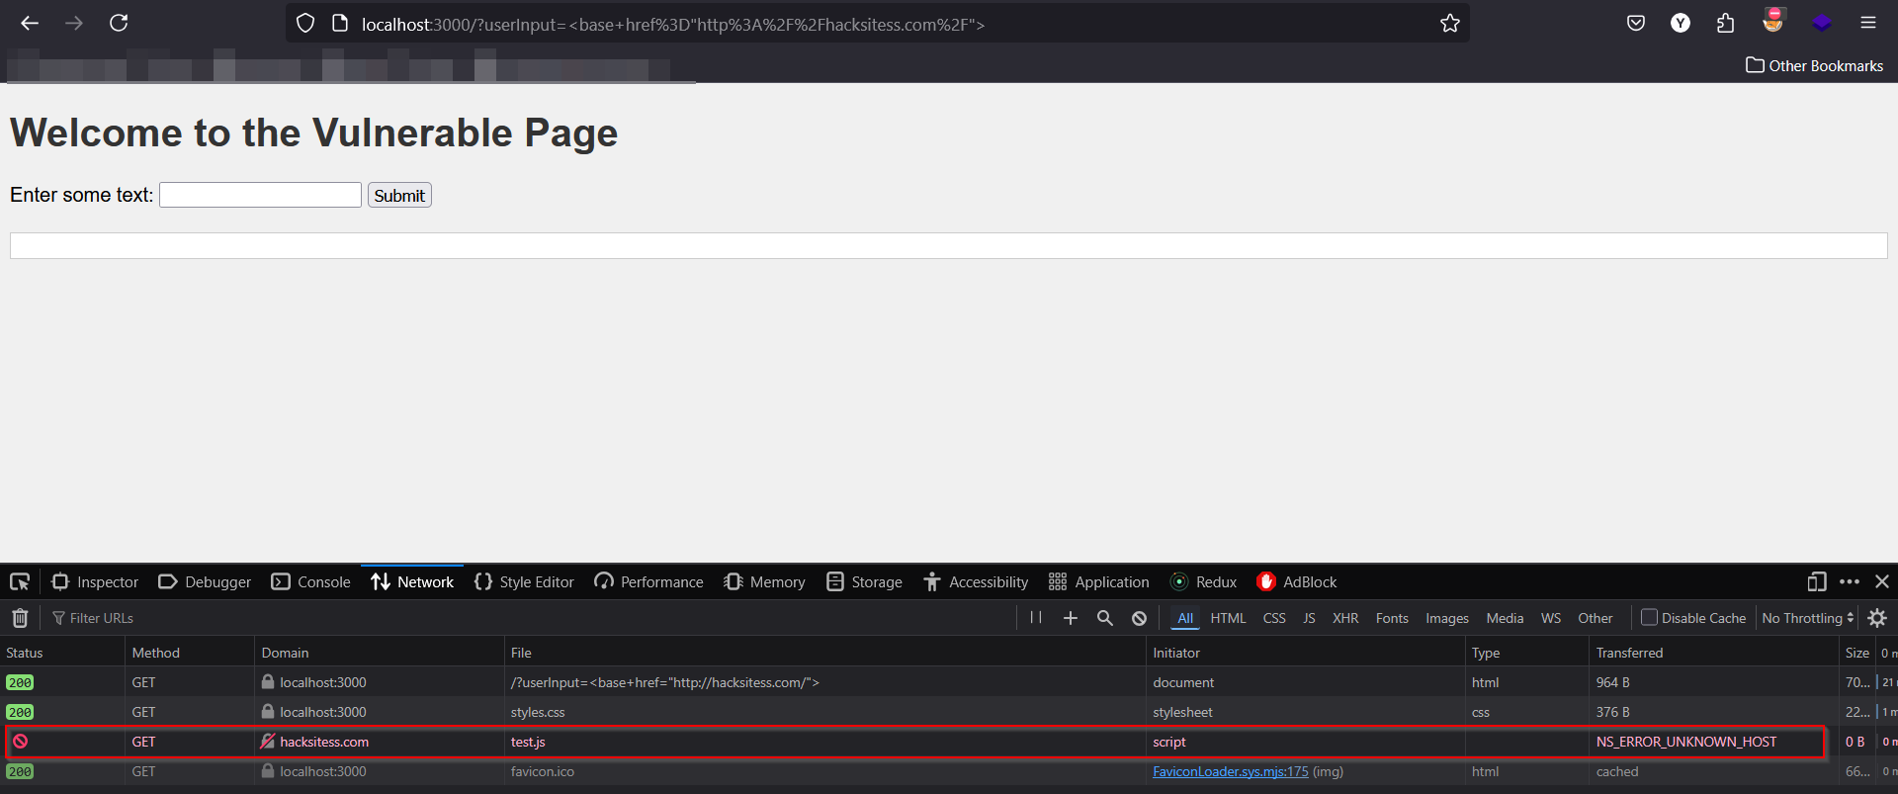Select the styles.css request row

coord(949,712)
